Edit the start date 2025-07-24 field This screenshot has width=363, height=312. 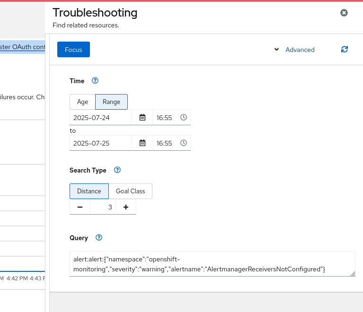point(101,118)
